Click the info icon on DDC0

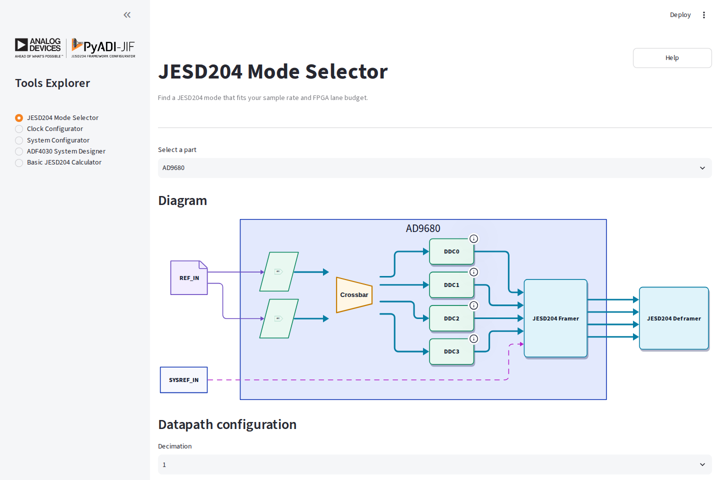click(x=473, y=239)
